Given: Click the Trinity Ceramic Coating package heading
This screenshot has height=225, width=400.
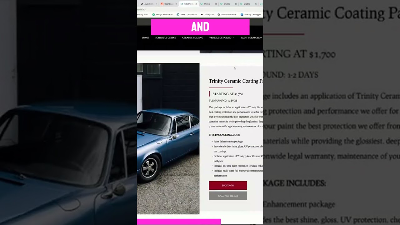Looking at the screenshot, I should tap(236, 81).
